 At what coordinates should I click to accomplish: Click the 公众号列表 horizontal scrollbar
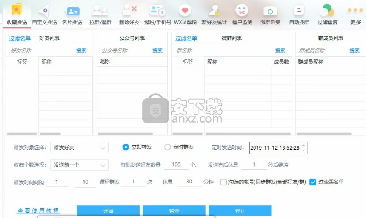tap(125, 134)
